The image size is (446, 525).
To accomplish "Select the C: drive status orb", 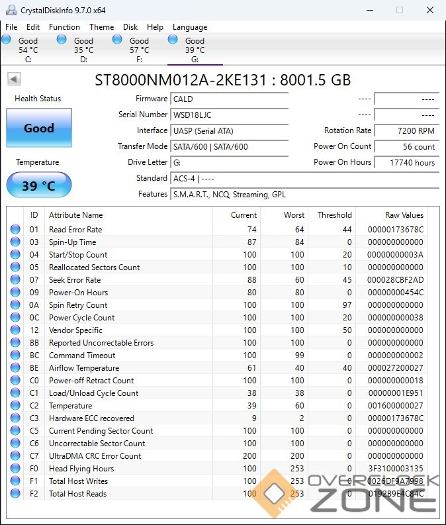I will coord(7,40).
